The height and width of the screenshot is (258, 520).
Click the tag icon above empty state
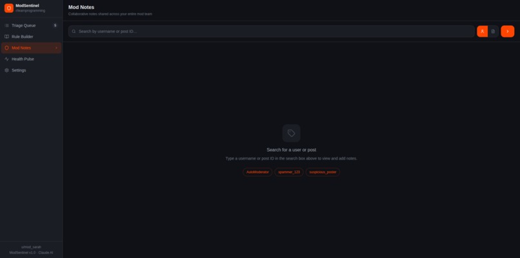tap(291, 133)
